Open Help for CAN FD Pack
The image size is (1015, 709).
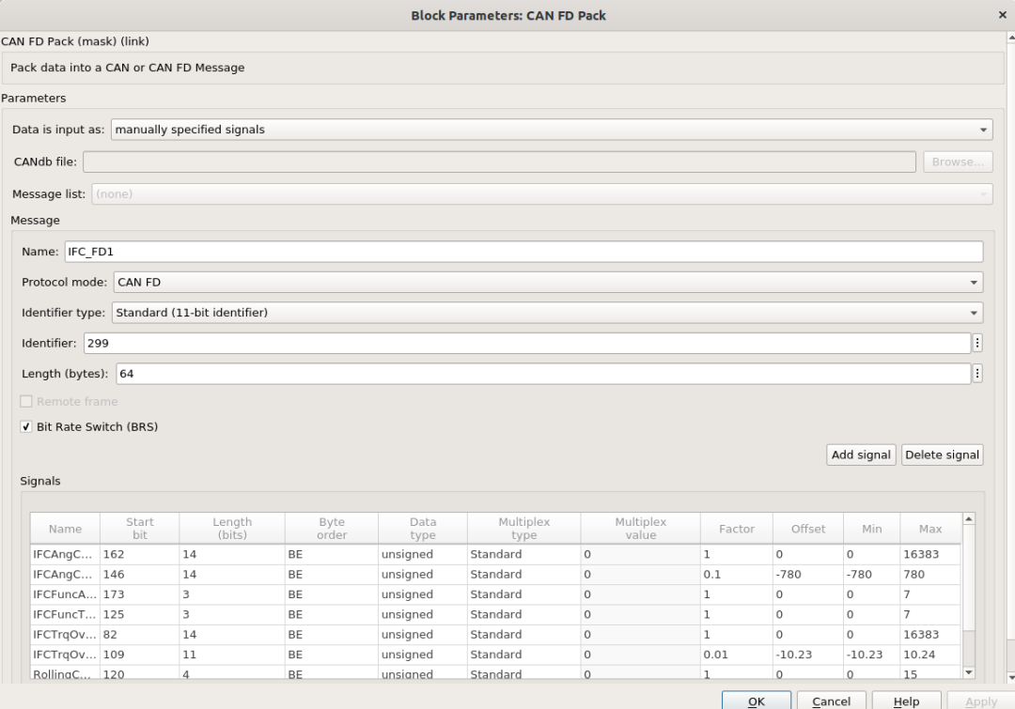coord(906,701)
